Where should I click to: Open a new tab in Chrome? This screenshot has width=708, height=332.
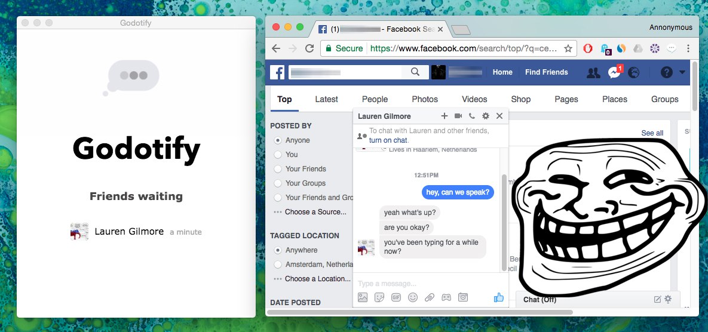pyautogui.click(x=461, y=30)
